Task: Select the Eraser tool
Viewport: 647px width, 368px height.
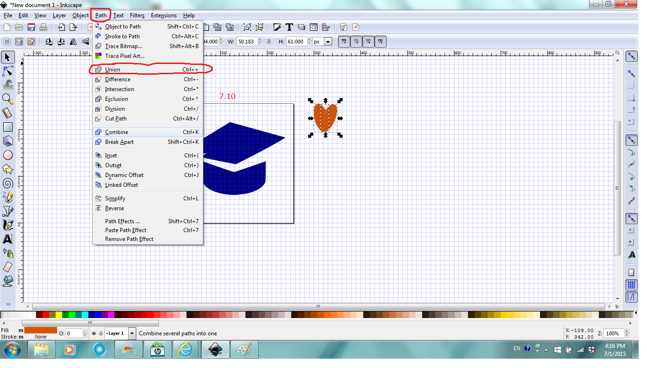Action: click(x=8, y=267)
